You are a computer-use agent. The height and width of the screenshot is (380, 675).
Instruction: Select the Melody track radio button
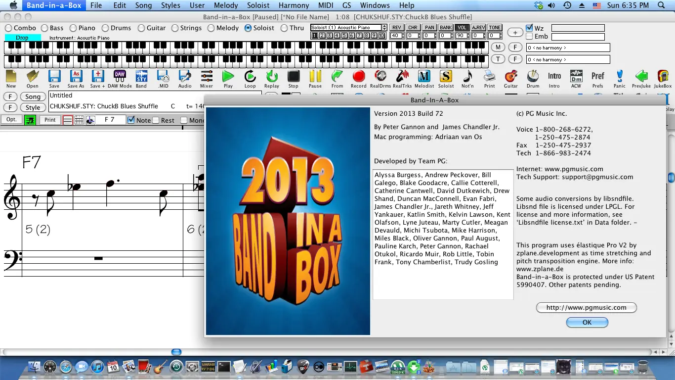click(211, 28)
